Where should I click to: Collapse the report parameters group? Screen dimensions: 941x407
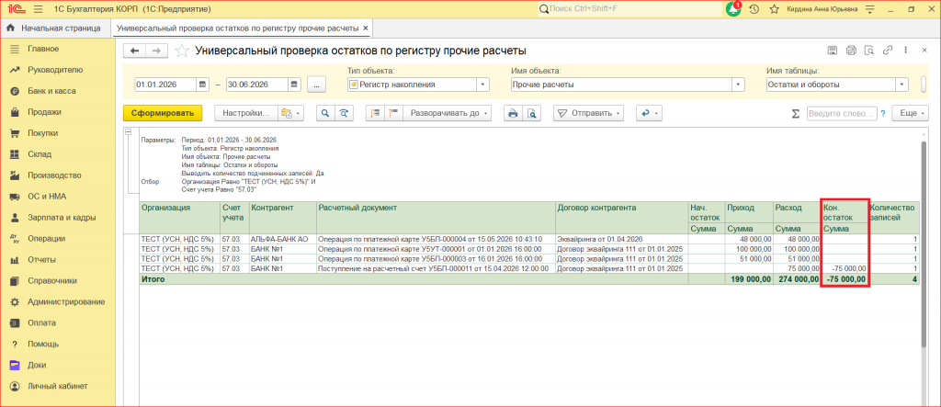[x=127, y=132]
